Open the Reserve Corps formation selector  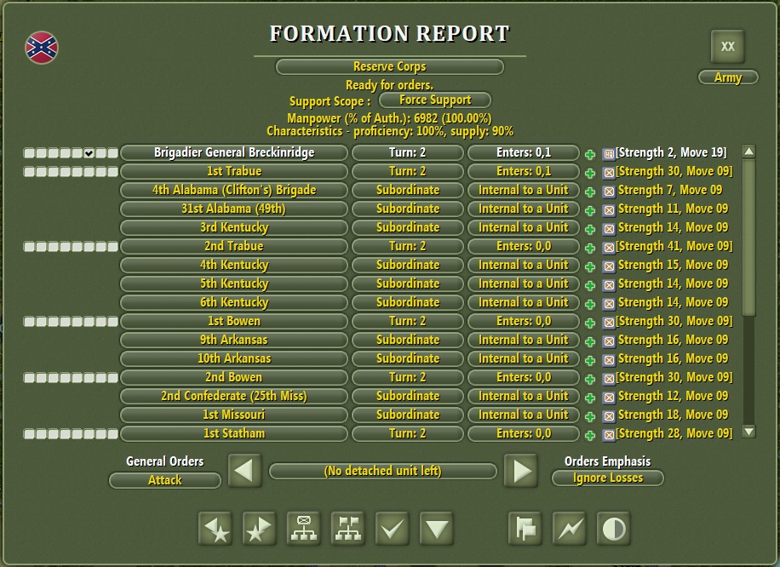point(389,66)
